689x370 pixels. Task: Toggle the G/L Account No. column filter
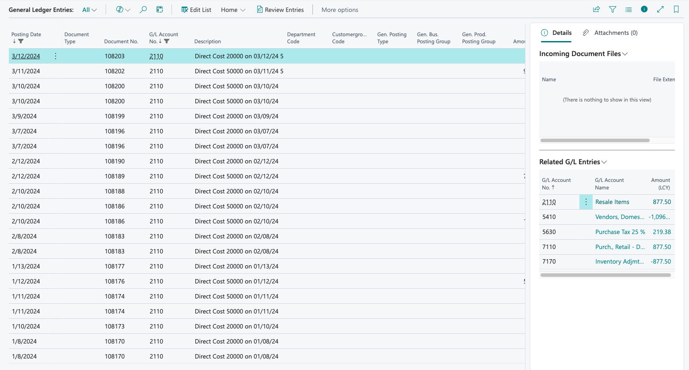(x=167, y=42)
